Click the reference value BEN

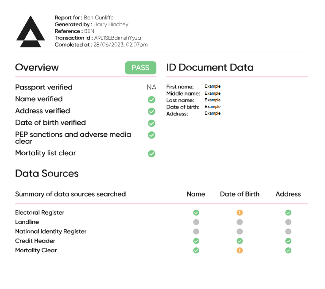click(89, 31)
